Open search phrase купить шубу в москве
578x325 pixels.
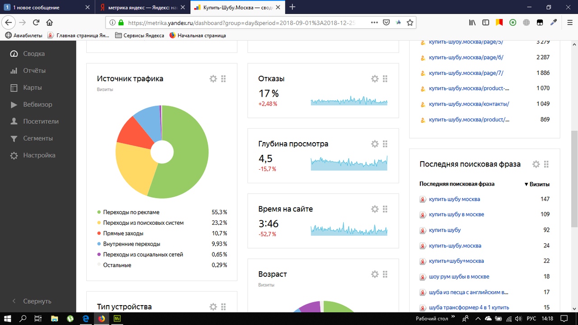coord(457,214)
